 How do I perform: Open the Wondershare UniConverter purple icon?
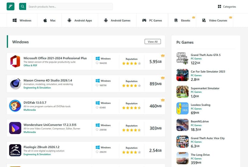tap(15, 128)
